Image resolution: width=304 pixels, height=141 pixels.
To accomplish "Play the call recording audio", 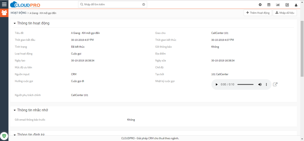I will point(216,85).
